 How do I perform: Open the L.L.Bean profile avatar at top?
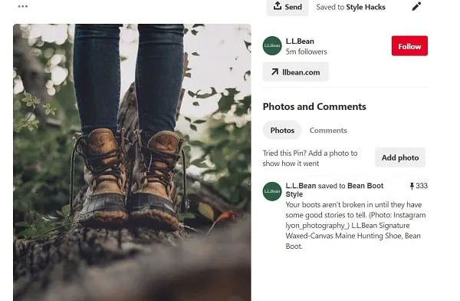[272, 46]
